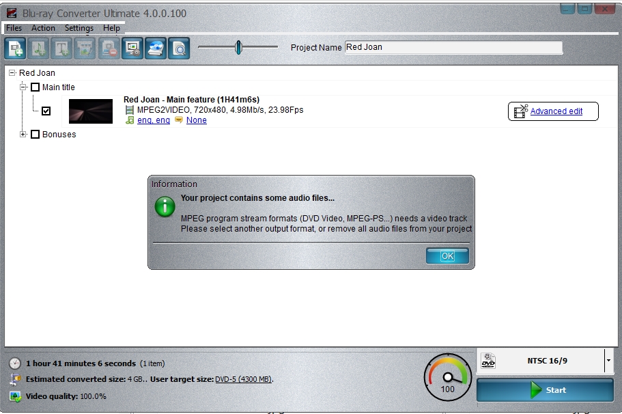Viewport: 622px width, 414px height.
Task: Click the disc drive burn toolbar icon
Action: click(156, 49)
